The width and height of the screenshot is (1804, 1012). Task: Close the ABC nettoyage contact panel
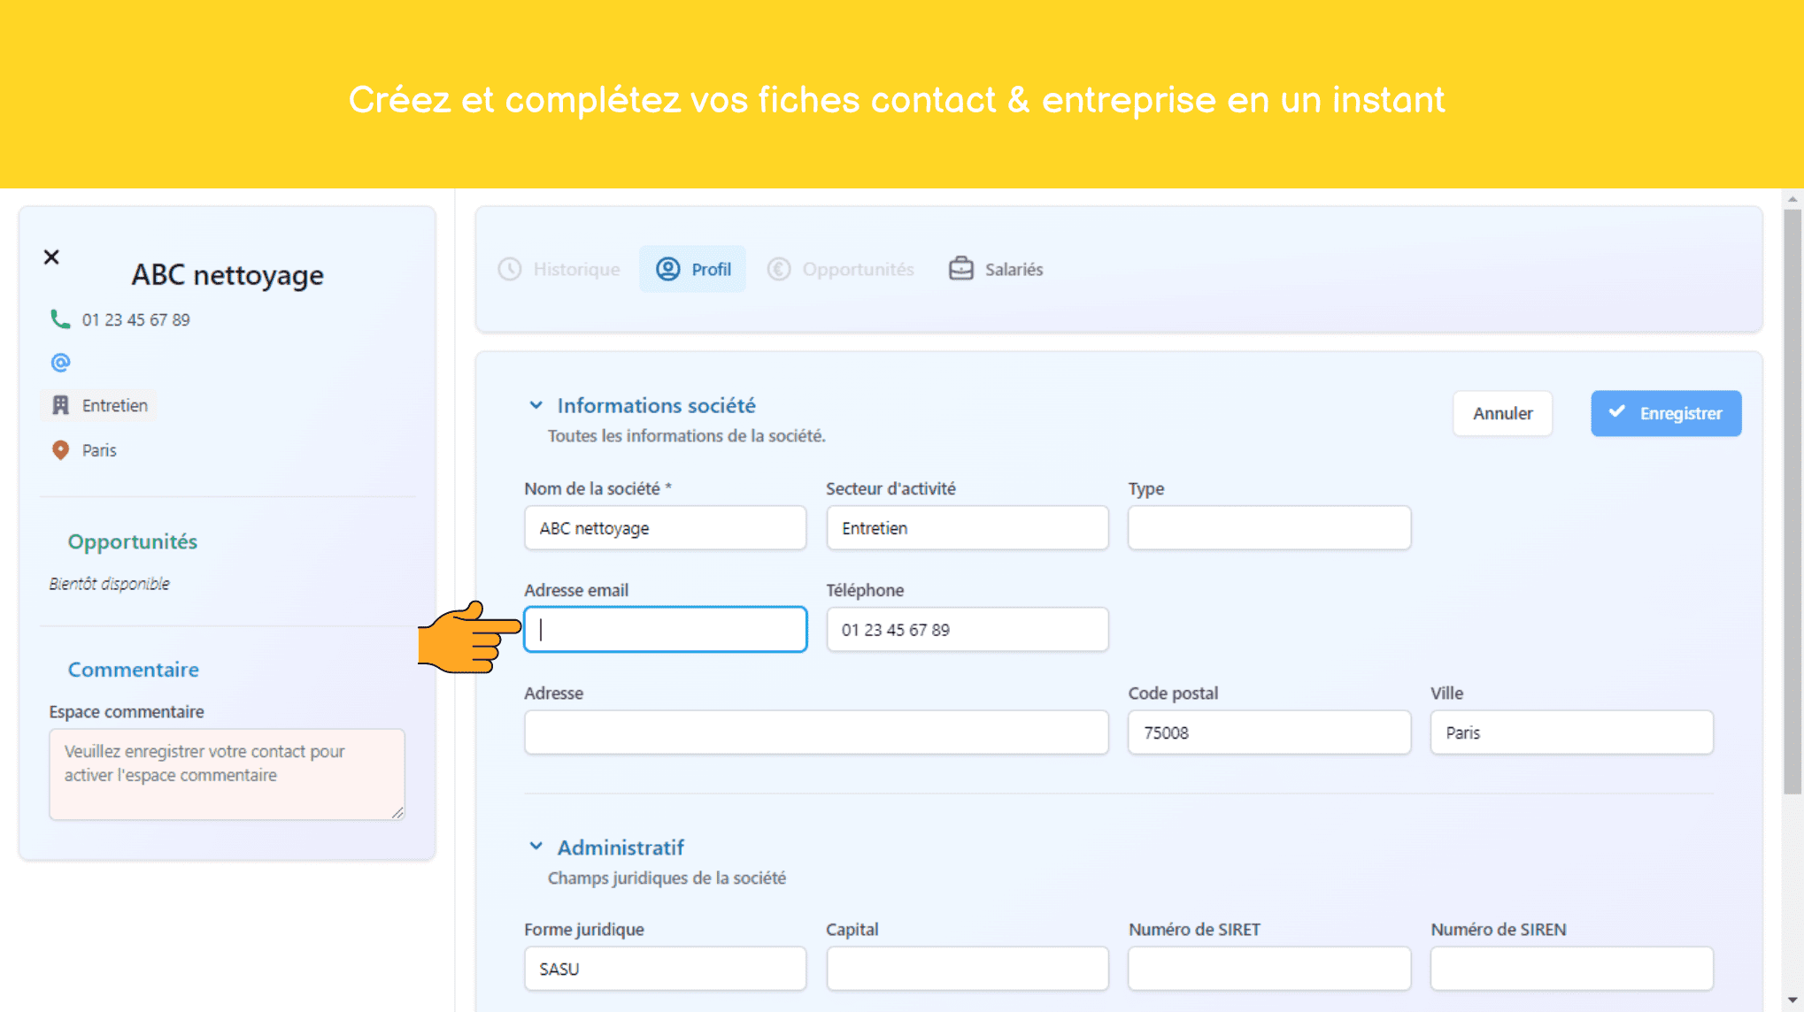pos(51,257)
